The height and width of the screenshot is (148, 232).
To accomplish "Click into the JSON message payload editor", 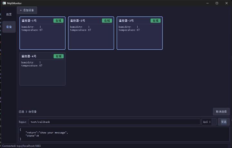I will [x=124, y=134].
